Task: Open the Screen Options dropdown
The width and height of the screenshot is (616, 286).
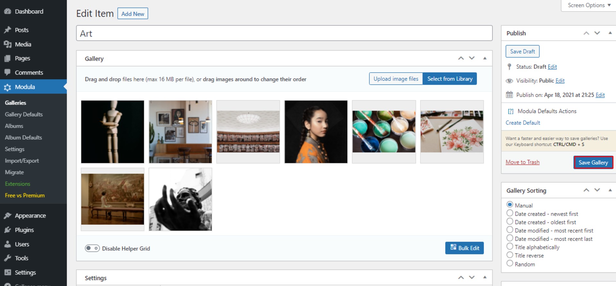Action: point(589,5)
